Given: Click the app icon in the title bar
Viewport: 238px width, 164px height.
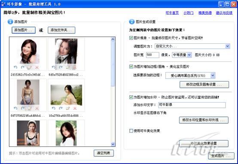Looking at the screenshot, I should 3,4.
